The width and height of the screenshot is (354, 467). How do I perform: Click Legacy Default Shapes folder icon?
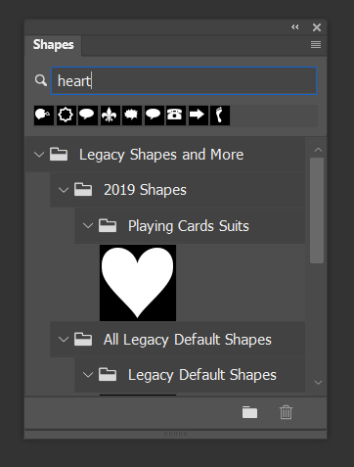click(108, 374)
